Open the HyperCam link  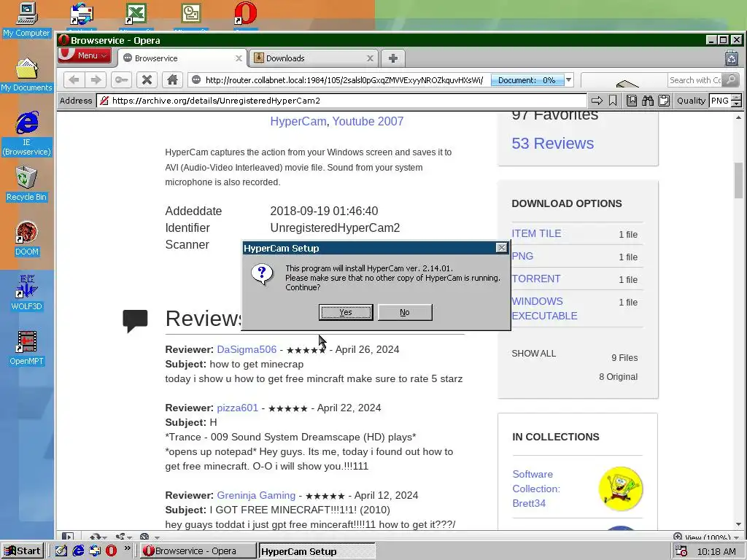pyautogui.click(x=298, y=122)
